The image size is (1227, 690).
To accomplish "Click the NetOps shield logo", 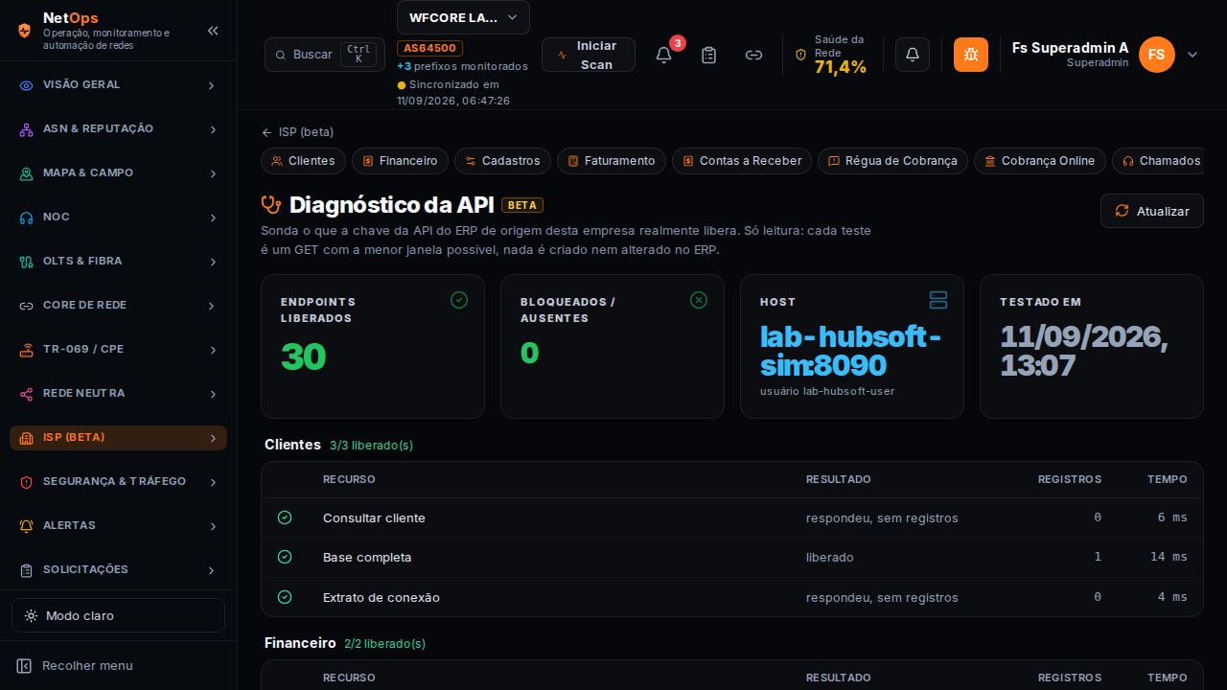I will (x=25, y=30).
